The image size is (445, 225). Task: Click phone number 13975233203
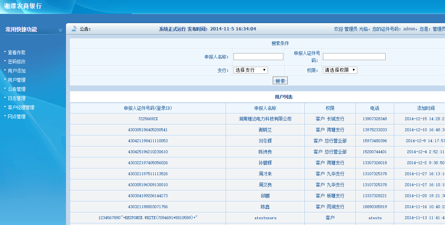[375, 130]
